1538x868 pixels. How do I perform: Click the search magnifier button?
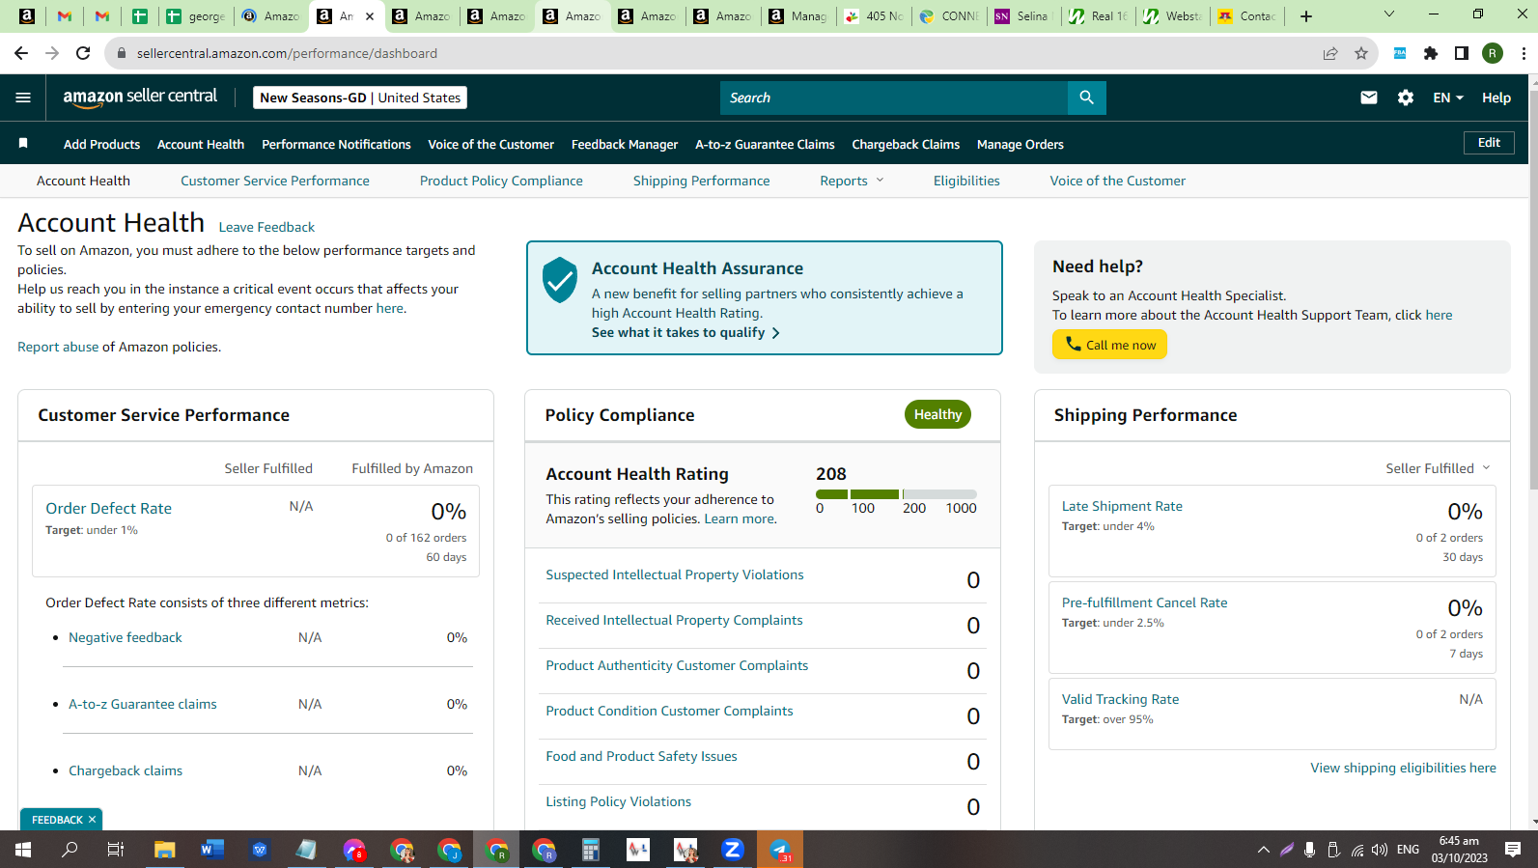point(1086,98)
